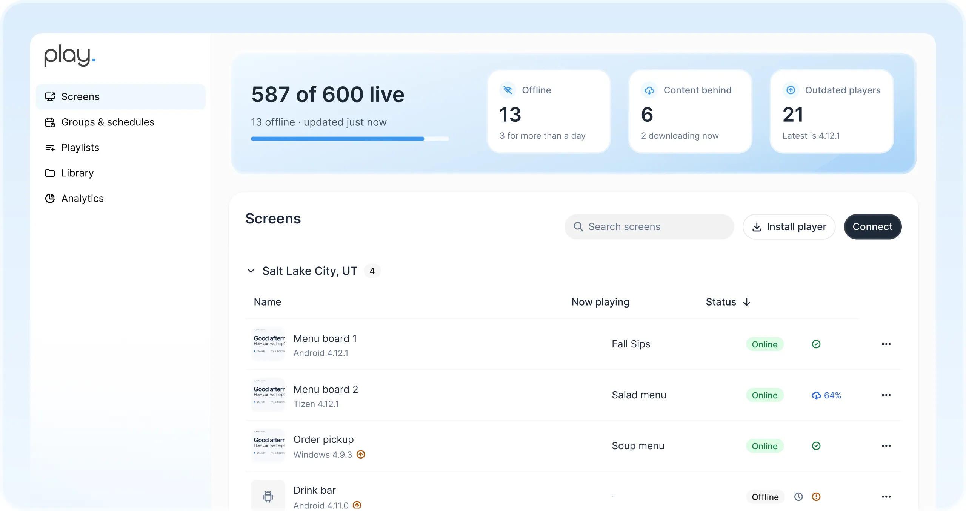Collapse the Salt Lake City, UT group
The image size is (966, 511).
pyautogui.click(x=251, y=271)
